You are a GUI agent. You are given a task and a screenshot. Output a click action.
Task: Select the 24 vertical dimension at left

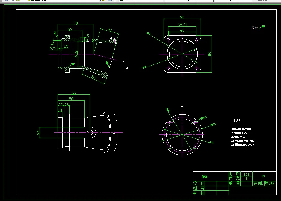(x=38, y=133)
